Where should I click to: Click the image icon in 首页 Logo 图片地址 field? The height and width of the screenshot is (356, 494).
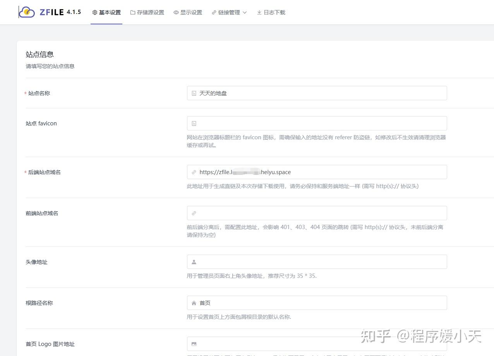[x=194, y=344]
